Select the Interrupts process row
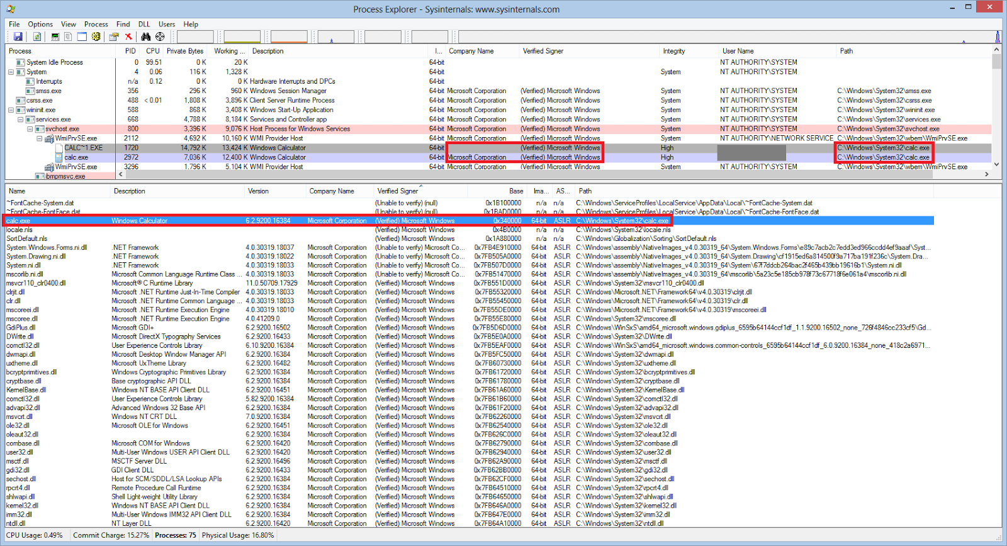The width and height of the screenshot is (1007, 546). click(498, 81)
